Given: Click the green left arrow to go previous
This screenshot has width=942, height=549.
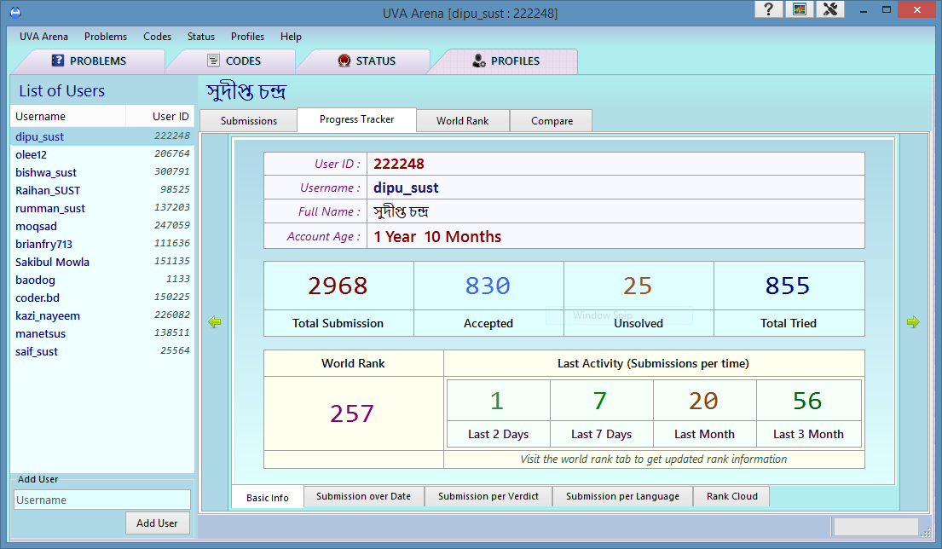Looking at the screenshot, I should pyautogui.click(x=215, y=322).
